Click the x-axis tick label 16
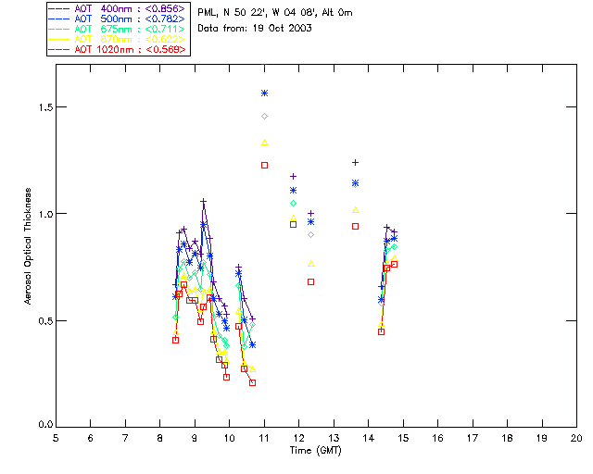This screenshot has height=474, width=593. click(x=438, y=439)
